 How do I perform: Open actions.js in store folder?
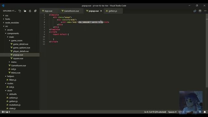click(x=13, y=98)
